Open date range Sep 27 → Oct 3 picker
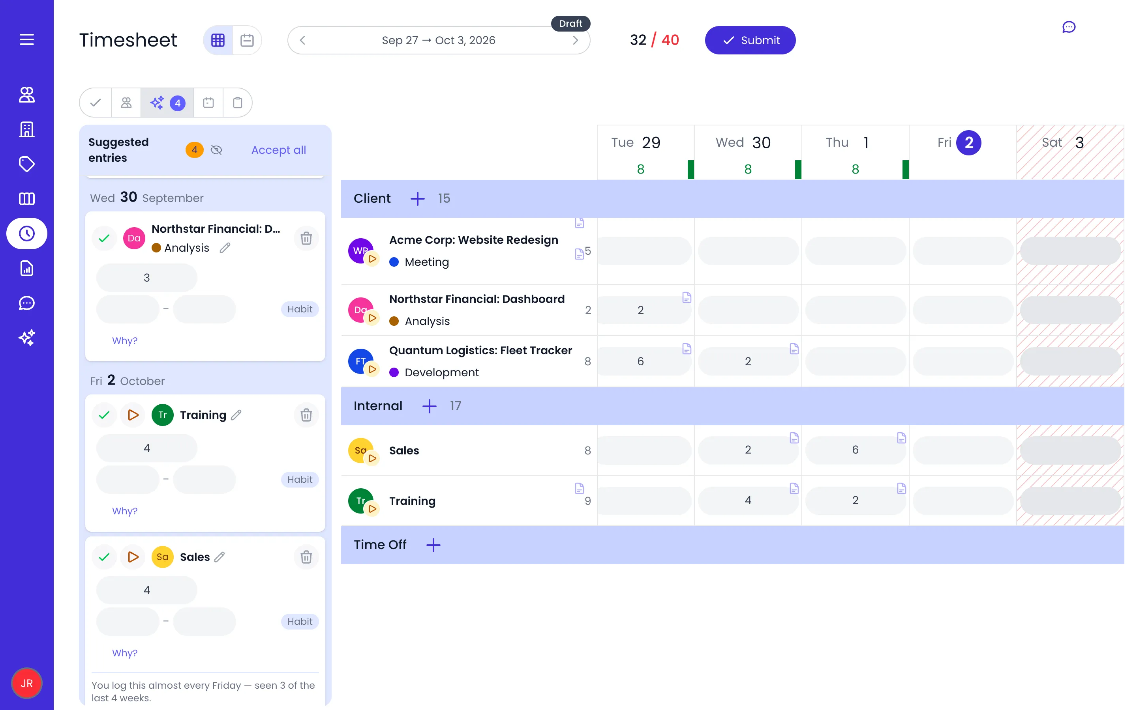This screenshot has height=710, width=1137. (438, 40)
